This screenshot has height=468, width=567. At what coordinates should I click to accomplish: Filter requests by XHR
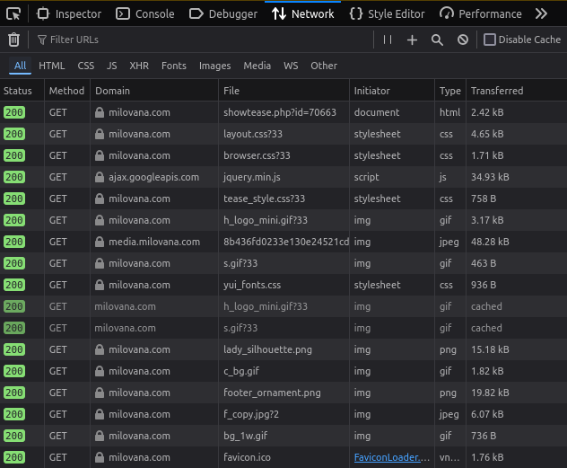coord(139,66)
